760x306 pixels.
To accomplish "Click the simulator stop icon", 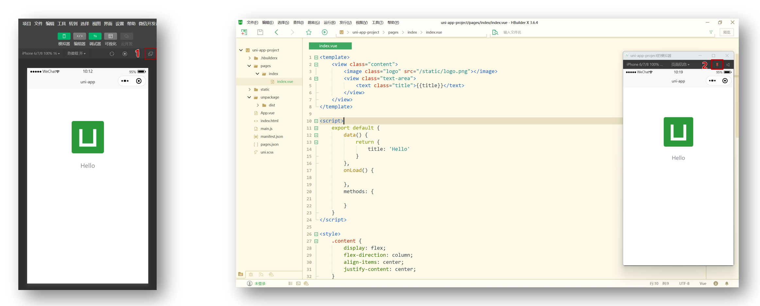I will [125, 54].
